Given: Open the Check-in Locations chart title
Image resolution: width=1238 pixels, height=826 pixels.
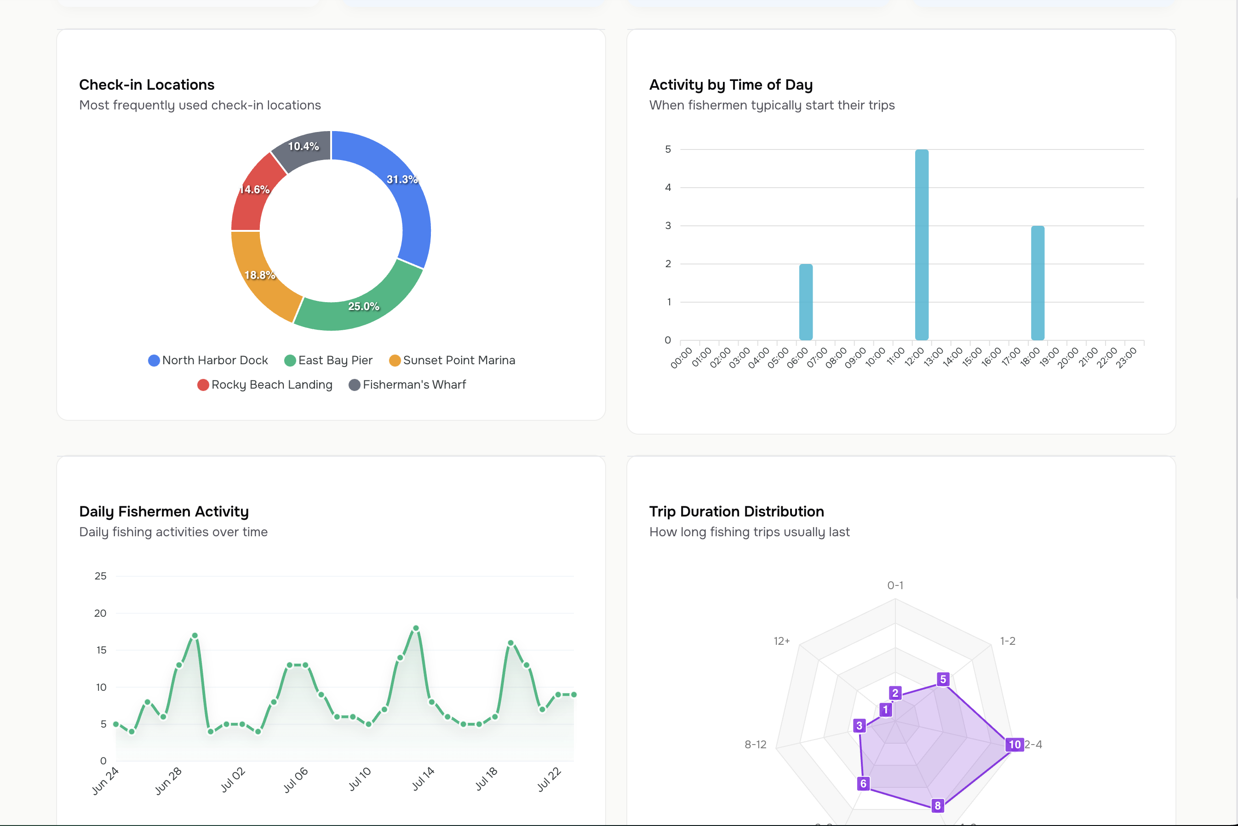Looking at the screenshot, I should coord(146,85).
